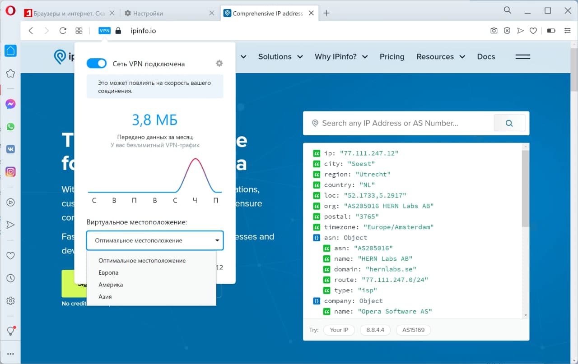Reload the current page
The height and width of the screenshot is (364, 578).
tap(63, 31)
